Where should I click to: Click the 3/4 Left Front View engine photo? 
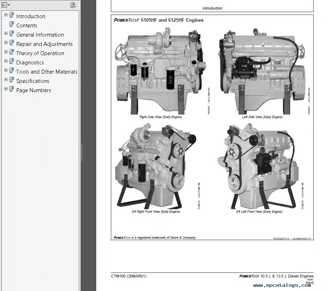point(258,166)
